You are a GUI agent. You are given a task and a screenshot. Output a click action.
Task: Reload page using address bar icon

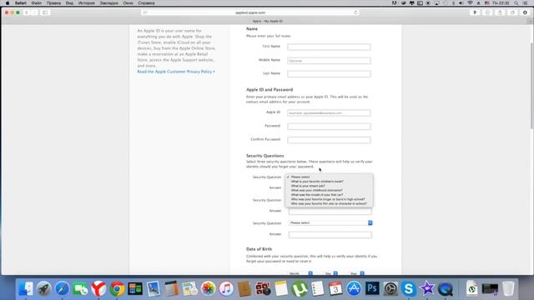click(x=355, y=12)
